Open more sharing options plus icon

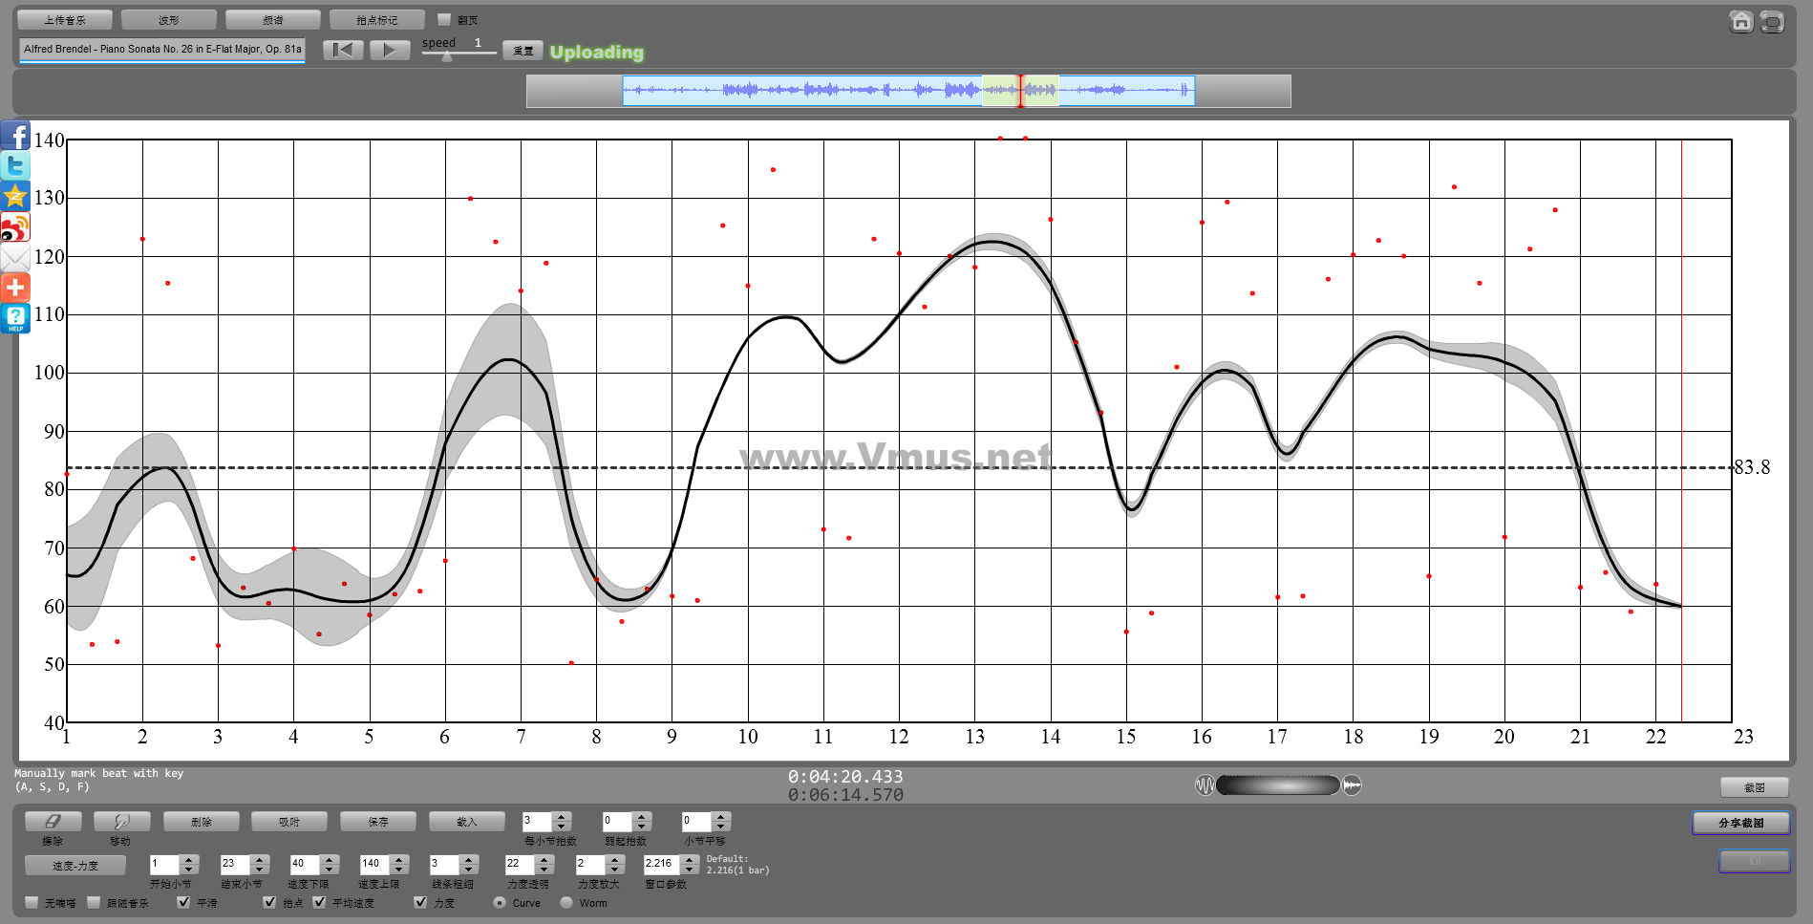coord(15,288)
